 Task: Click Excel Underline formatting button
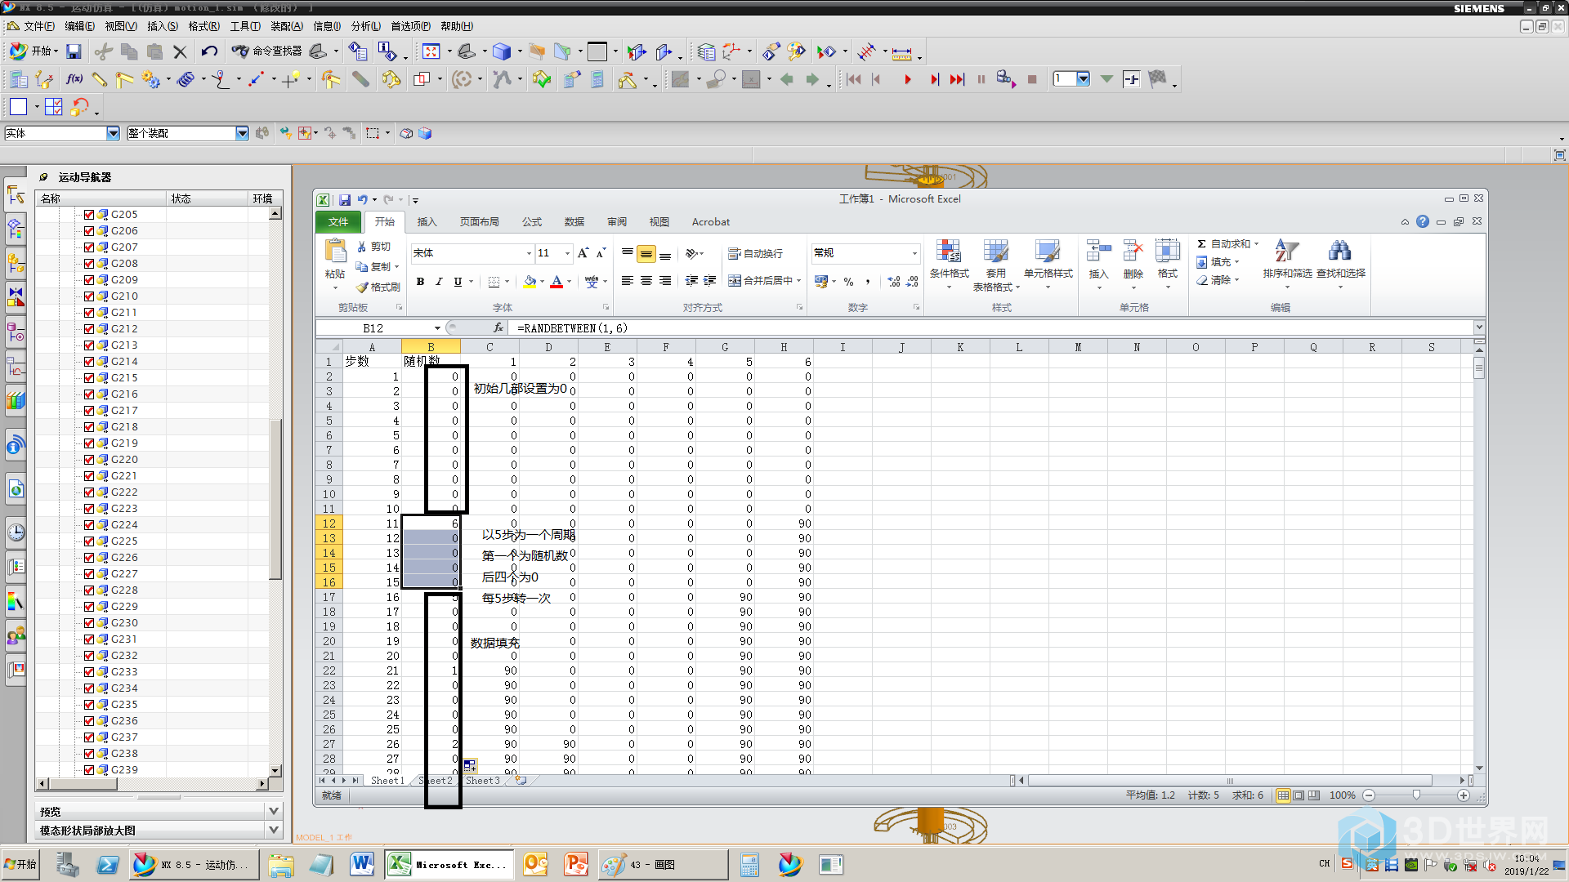pos(458,282)
